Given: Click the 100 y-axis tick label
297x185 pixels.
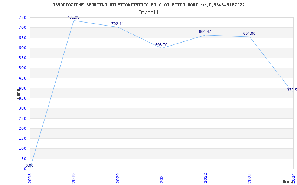Looking at the screenshot, I should (22, 149).
